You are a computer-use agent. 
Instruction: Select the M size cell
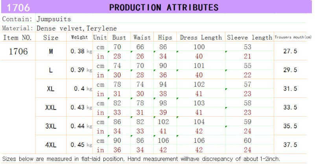(x=51, y=51)
